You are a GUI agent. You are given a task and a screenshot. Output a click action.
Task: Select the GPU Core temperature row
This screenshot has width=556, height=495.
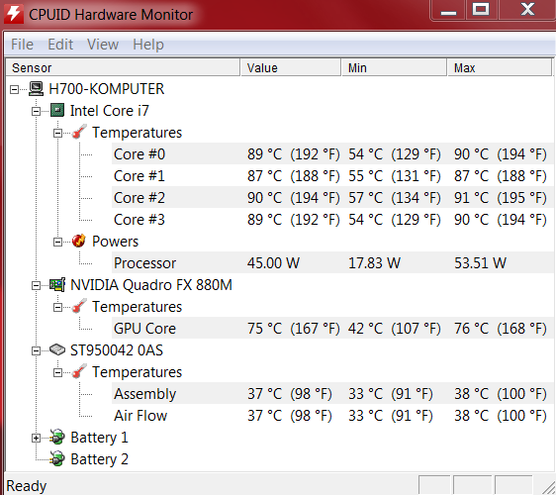(x=332, y=329)
